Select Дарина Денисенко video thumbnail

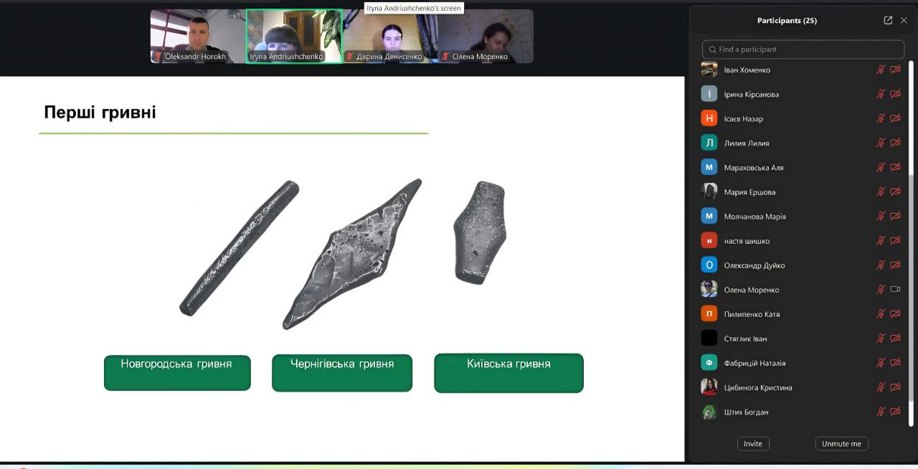click(x=389, y=36)
